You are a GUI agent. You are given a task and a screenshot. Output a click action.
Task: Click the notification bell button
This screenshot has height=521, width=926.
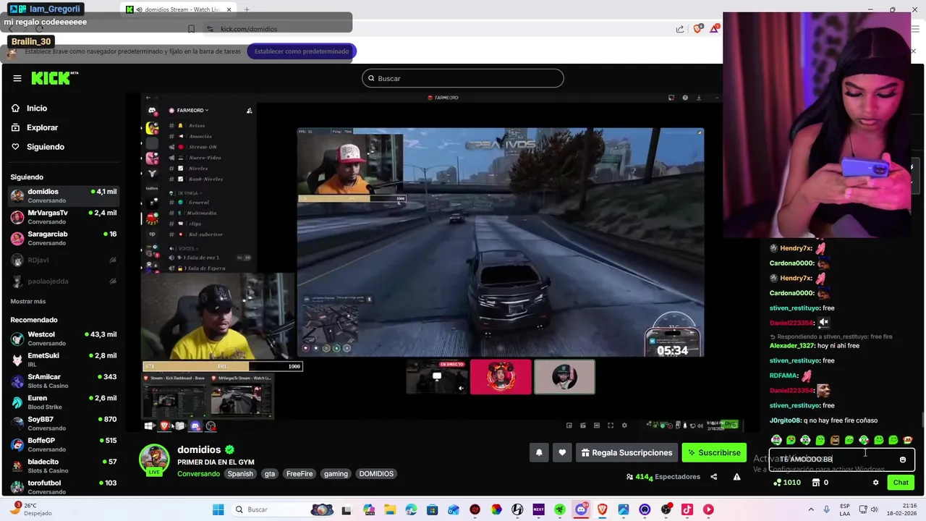pyautogui.click(x=539, y=452)
